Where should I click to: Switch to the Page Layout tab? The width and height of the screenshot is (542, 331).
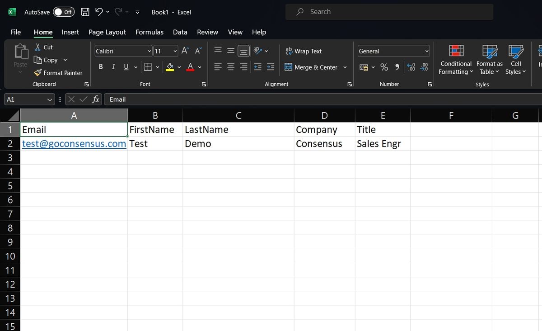[107, 32]
